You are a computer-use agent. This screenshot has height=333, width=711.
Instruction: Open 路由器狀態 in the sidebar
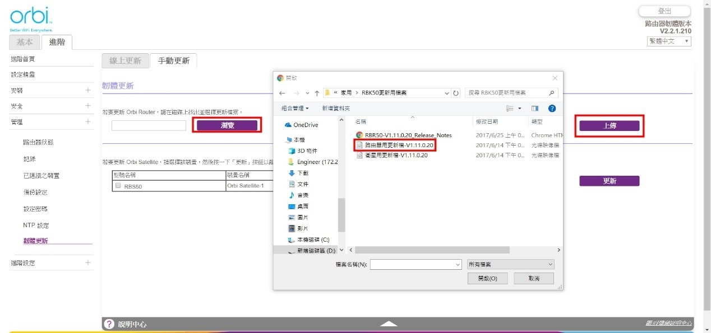[x=39, y=142]
